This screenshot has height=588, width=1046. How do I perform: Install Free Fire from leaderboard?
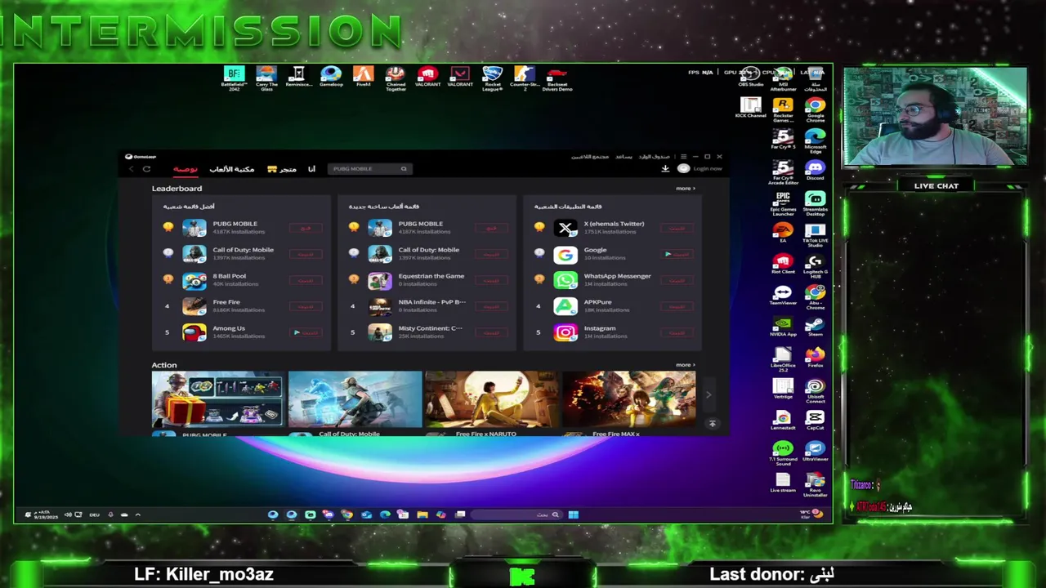[305, 306]
